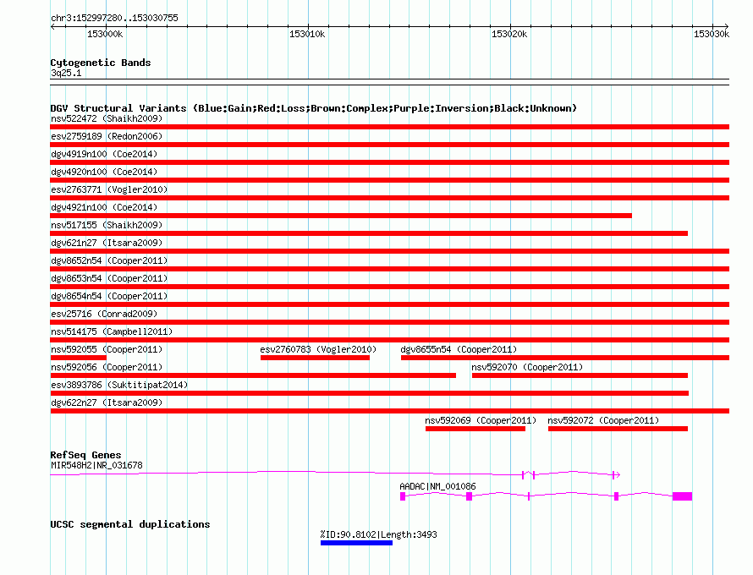Select esv25716 (Conrad2009) label

pos(104,314)
